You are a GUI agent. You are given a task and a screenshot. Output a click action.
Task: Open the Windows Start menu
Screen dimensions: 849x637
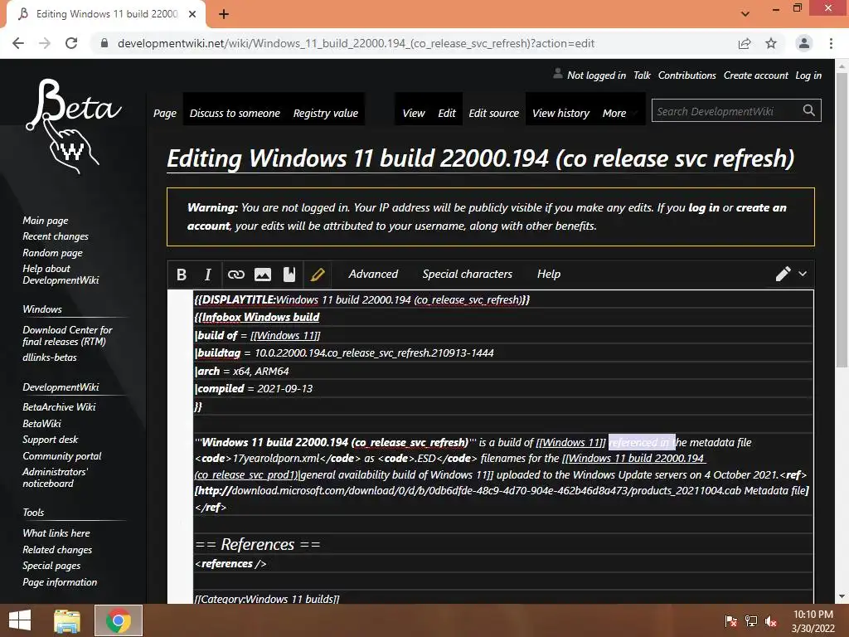pyautogui.click(x=20, y=620)
